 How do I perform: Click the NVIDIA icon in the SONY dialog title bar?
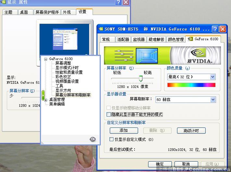tap(101, 29)
